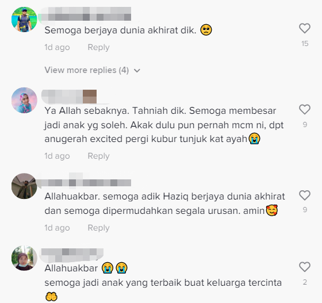Click the crying emoji after 'kat ayah'
This screenshot has width=322, height=303.
pyautogui.click(x=254, y=139)
